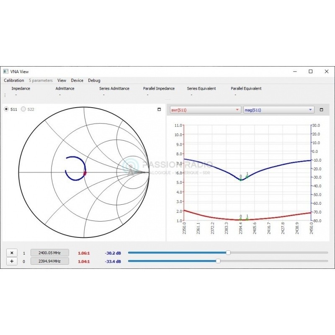Open the Calibration menu
335x335 pixels.
click(14, 80)
